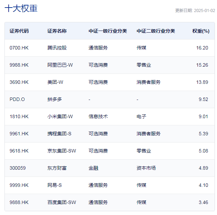Click the 拼多多 security name
The width and height of the screenshot is (217, 215).
coord(55,99)
